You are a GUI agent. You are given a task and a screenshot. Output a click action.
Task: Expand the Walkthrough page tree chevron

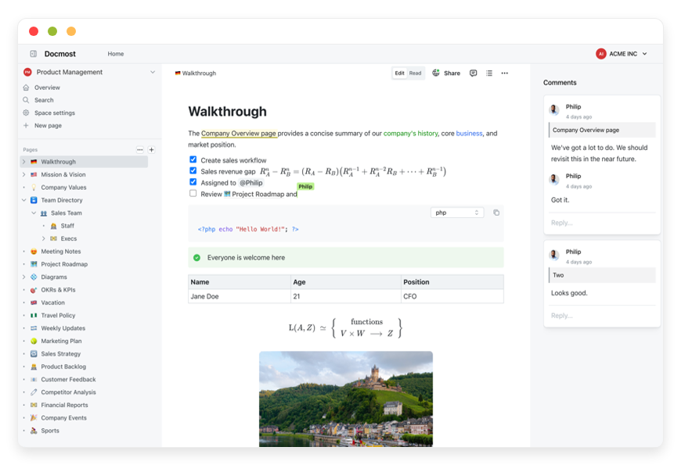tap(24, 162)
